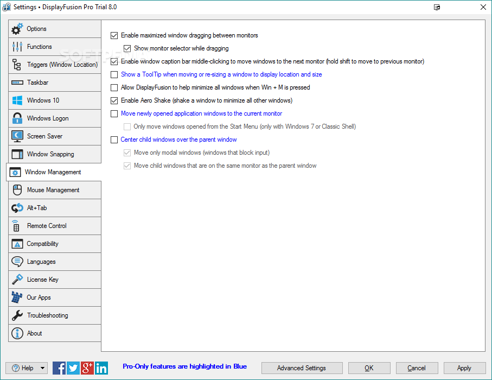Open the LinkedIn icon
Image resolution: width=492 pixels, height=380 pixels.
tap(101, 368)
